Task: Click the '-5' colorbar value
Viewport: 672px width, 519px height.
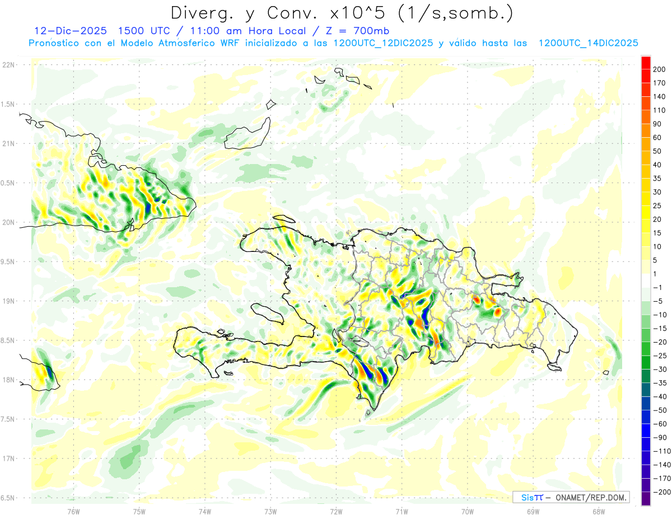Action: pyautogui.click(x=658, y=301)
